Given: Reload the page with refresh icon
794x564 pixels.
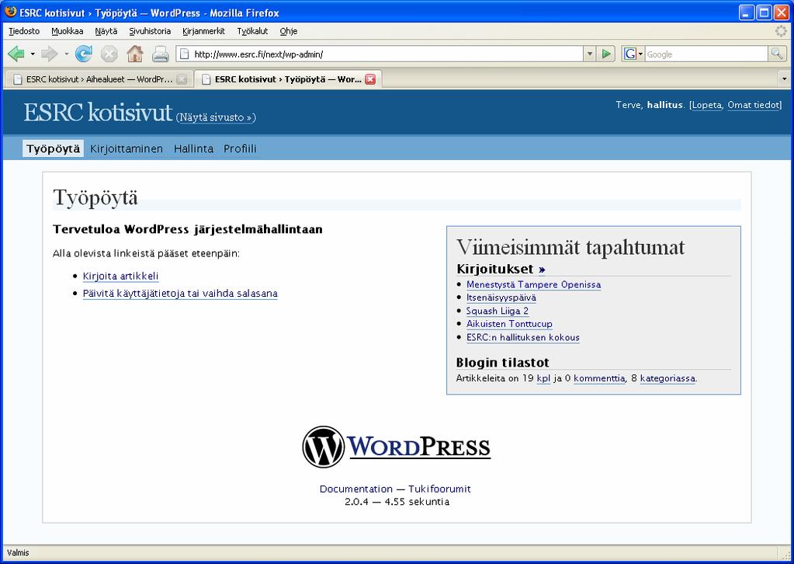Looking at the screenshot, I should coord(84,54).
